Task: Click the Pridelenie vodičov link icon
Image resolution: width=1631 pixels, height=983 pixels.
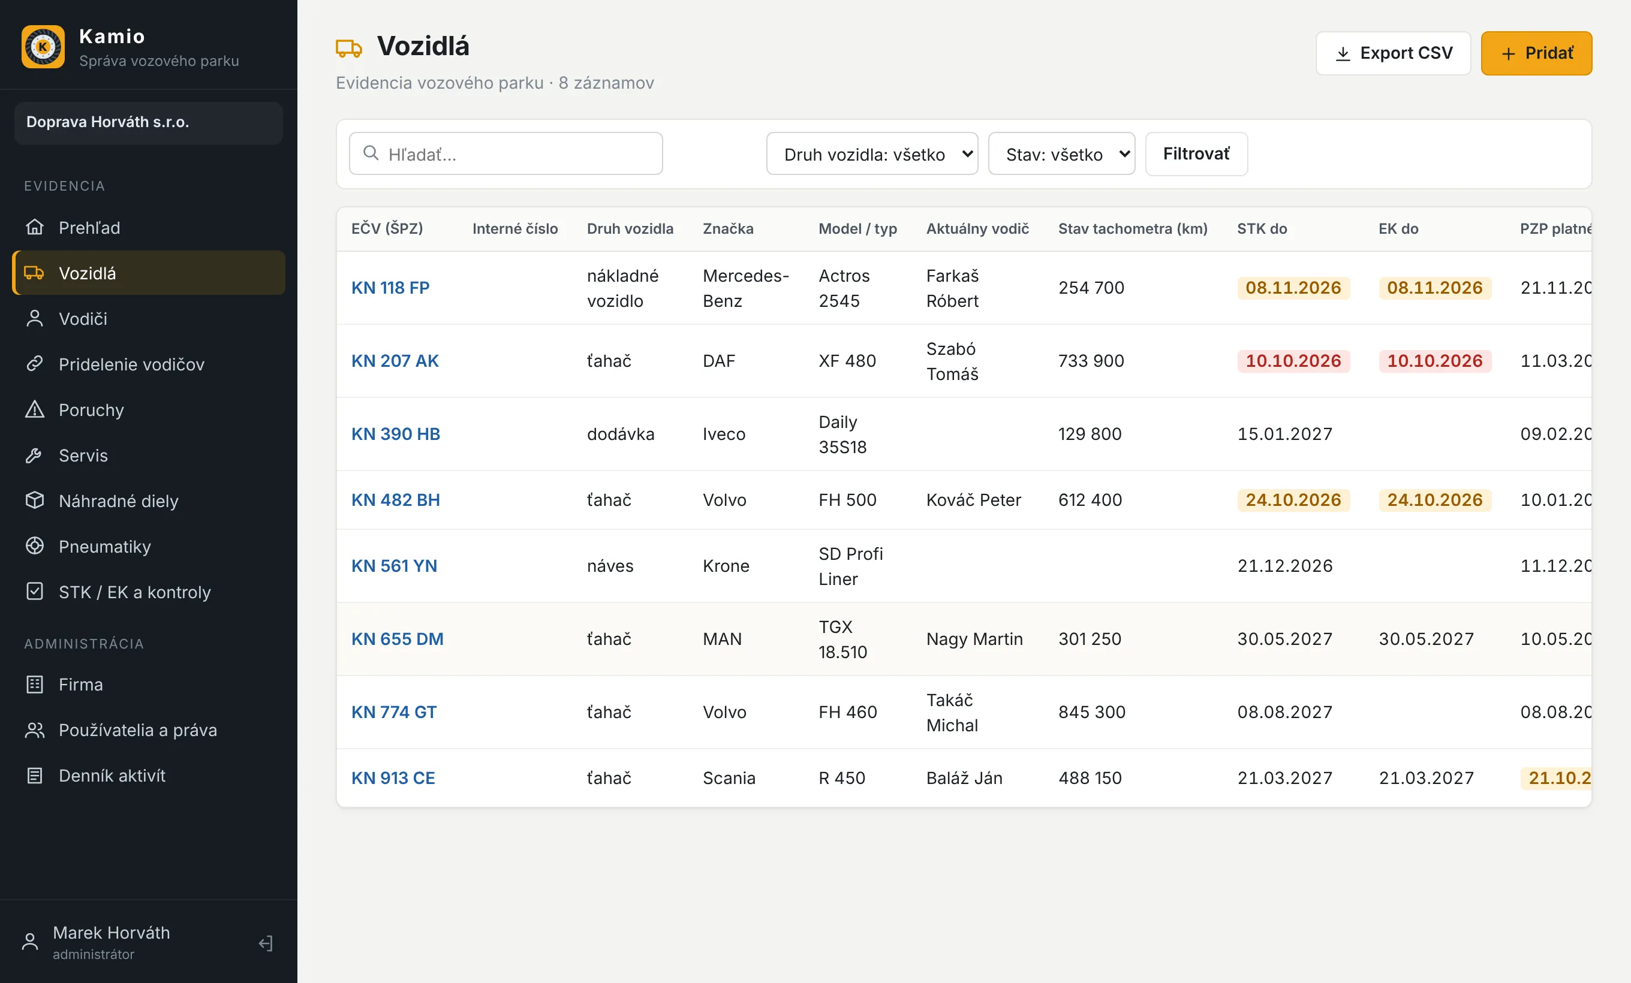Action: pos(34,364)
